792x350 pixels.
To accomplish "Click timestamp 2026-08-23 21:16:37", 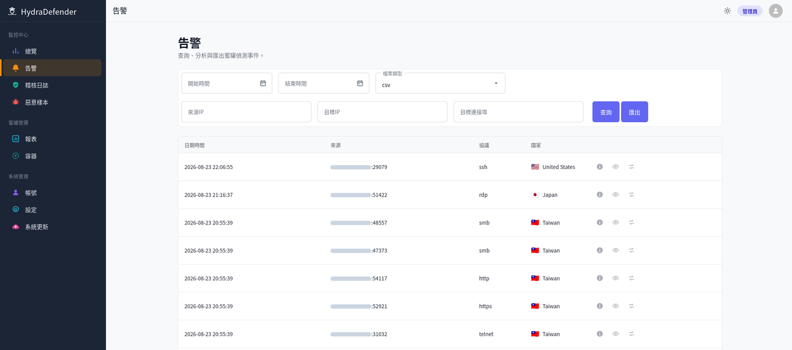I will pos(209,195).
